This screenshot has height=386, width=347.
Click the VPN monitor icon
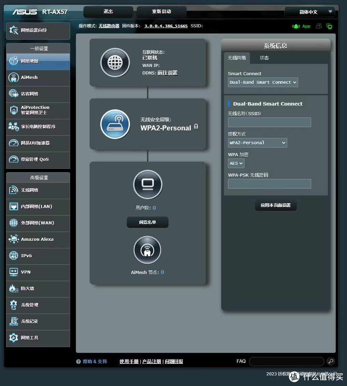tap(14, 272)
